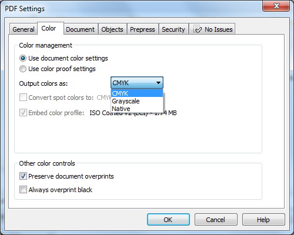Switch to the Security tab

tap(173, 29)
